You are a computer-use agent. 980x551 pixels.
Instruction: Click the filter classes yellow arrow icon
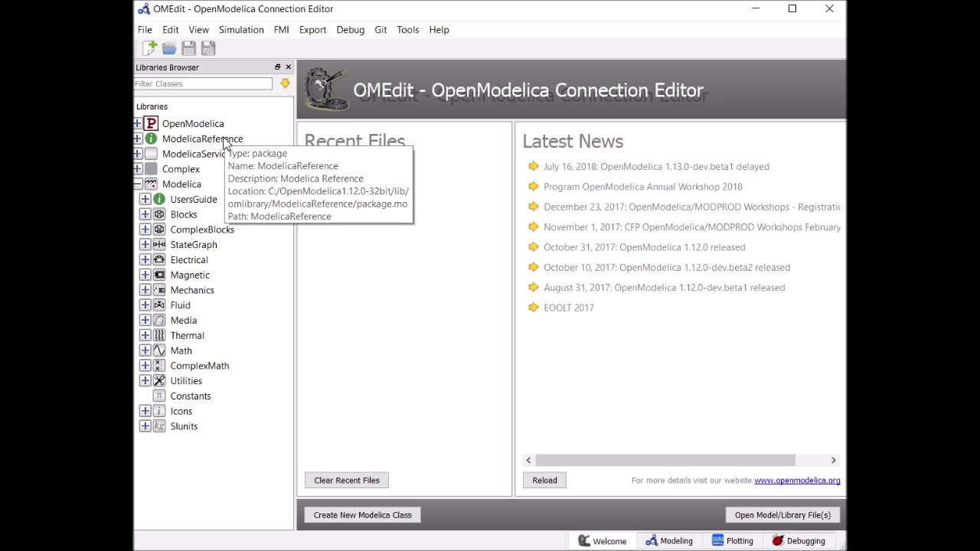coord(285,83)
